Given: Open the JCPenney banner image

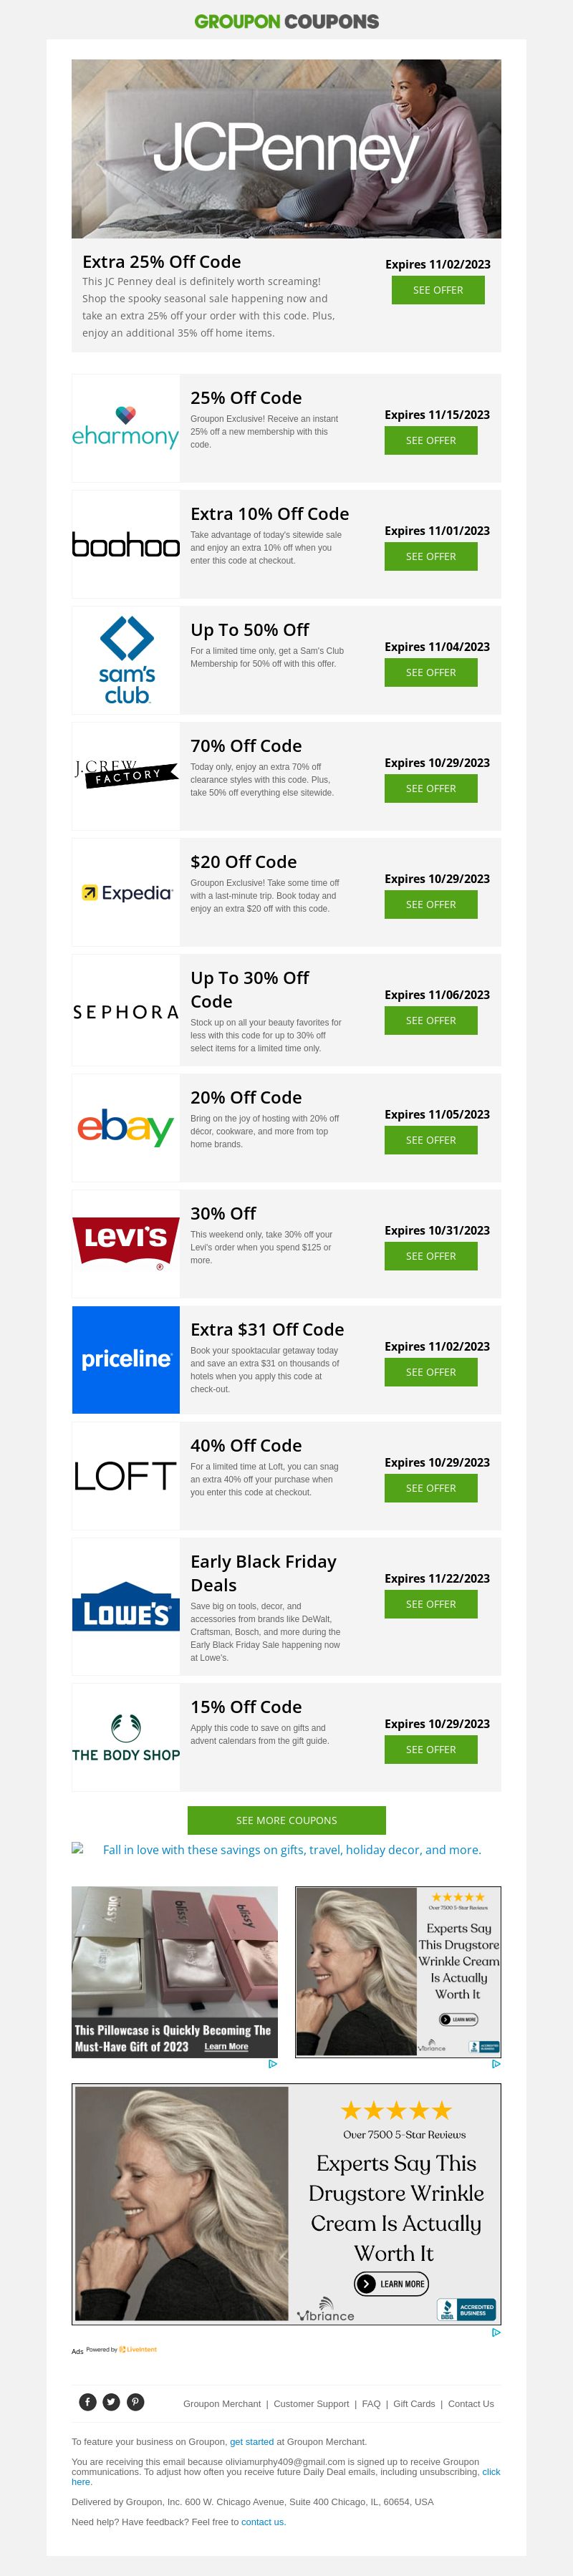Looking at the screenshot, I should coord(286,148).
